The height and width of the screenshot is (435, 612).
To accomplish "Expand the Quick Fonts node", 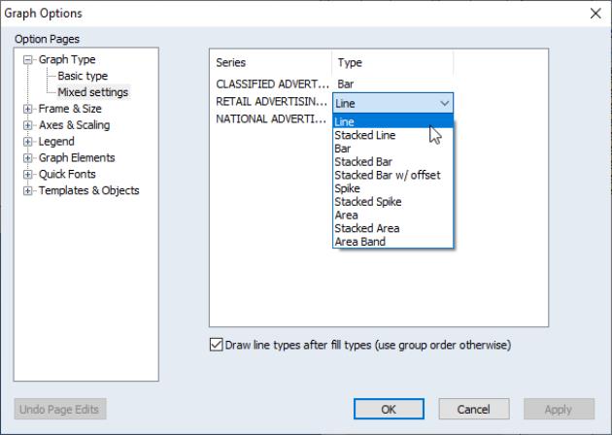I will [29, 175].
